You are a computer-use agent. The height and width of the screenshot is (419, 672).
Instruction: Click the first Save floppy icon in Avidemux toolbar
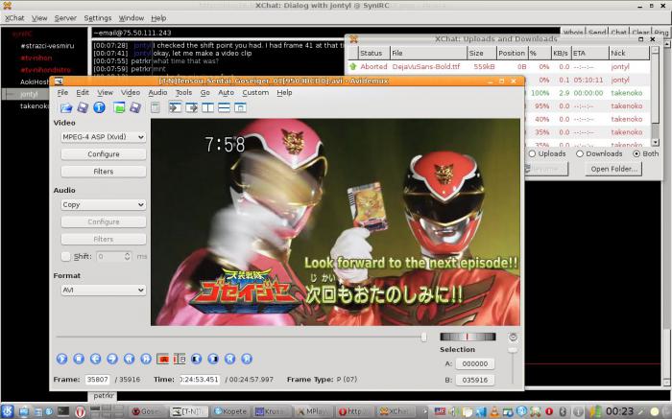pos(83,107)
